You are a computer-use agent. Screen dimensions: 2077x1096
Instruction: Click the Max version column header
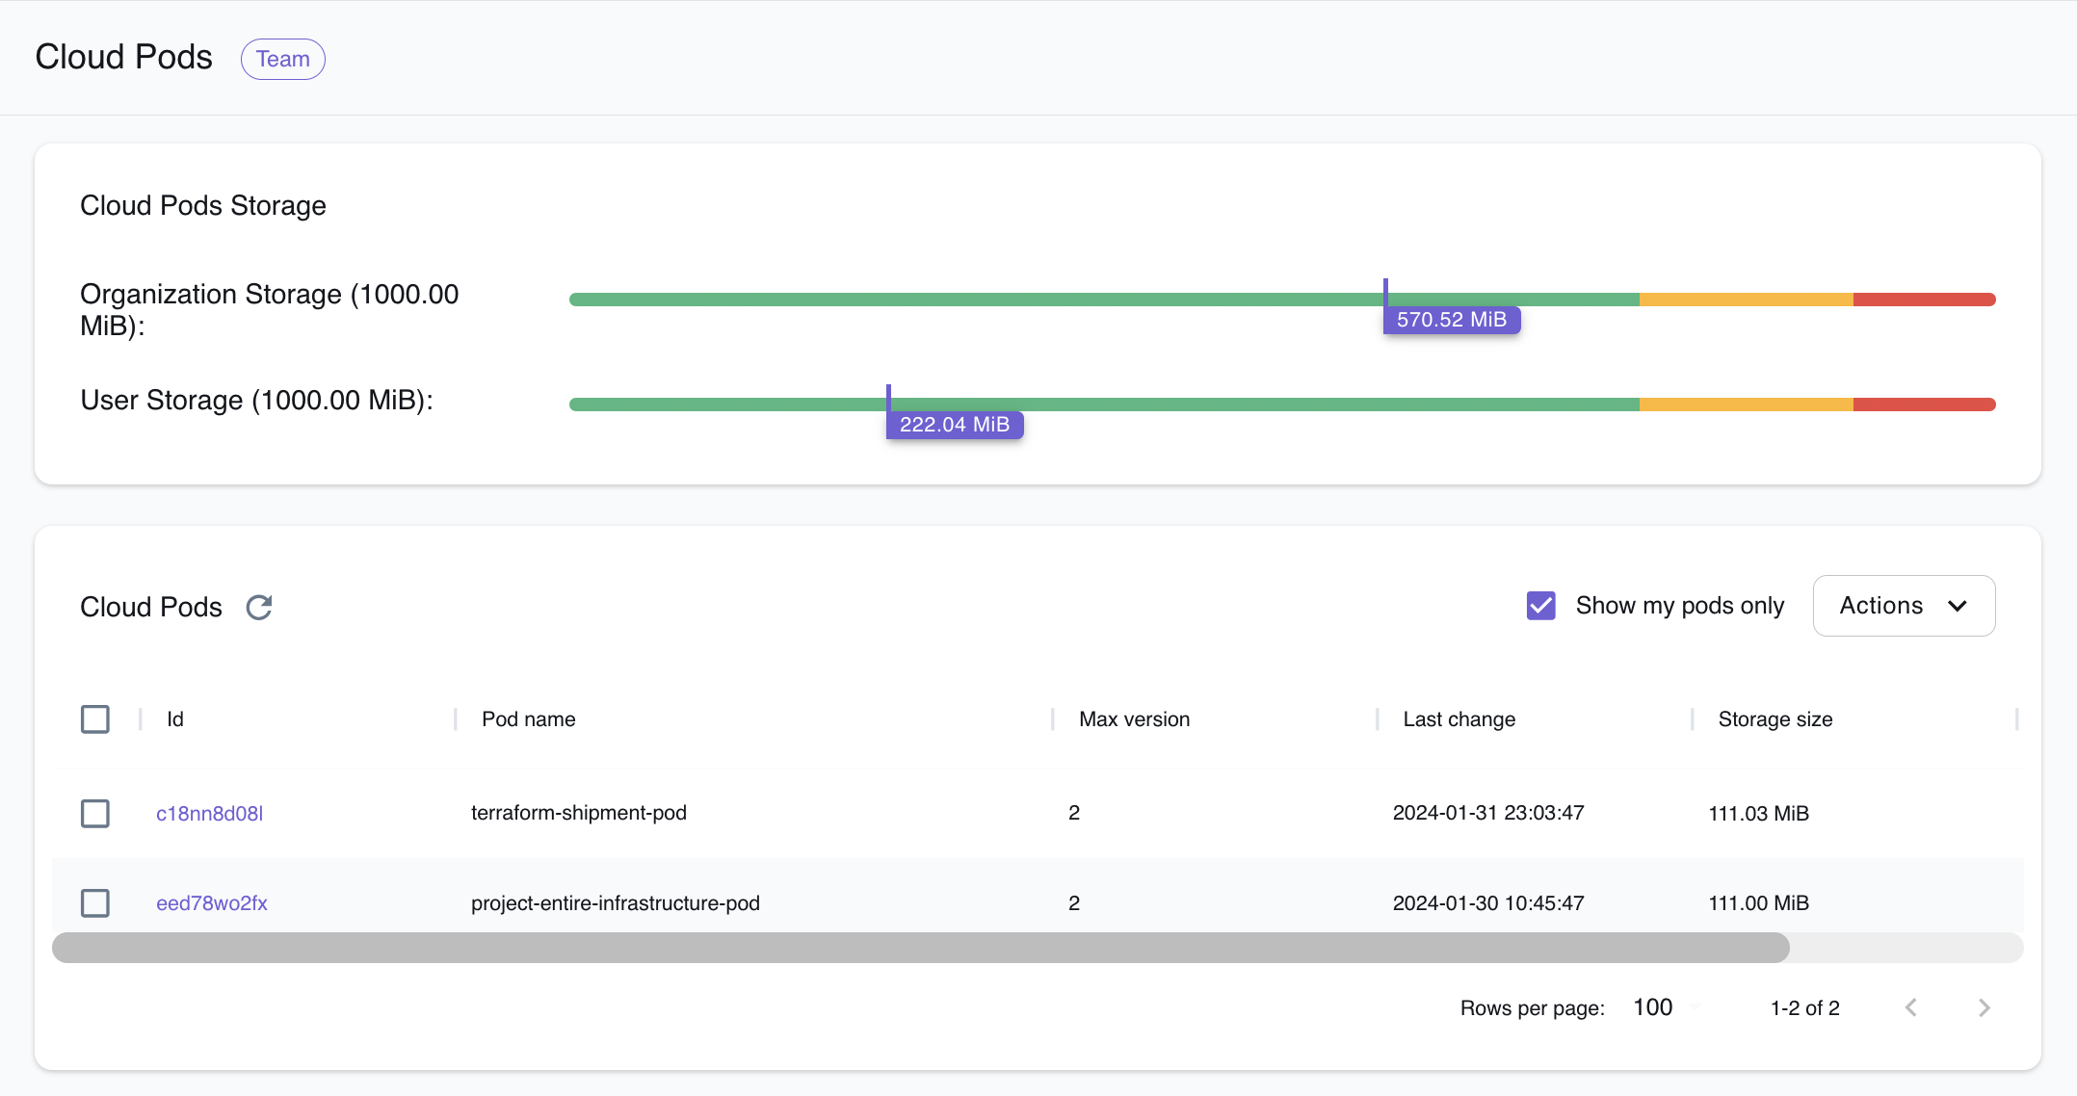coord(1134,718)
